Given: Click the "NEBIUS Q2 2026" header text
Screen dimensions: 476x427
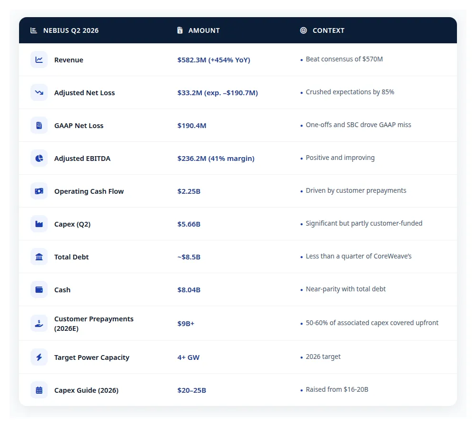Looking at the screenshot, I should 71,30.
